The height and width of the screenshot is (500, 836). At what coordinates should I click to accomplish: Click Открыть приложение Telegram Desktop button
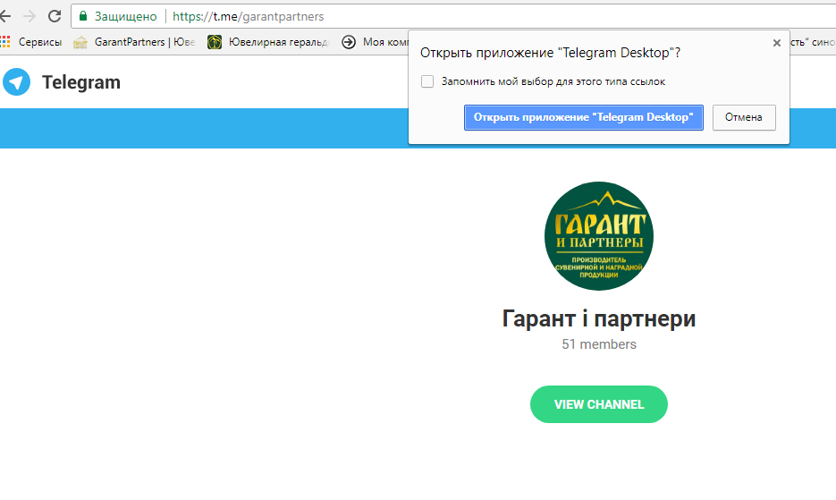583,117
